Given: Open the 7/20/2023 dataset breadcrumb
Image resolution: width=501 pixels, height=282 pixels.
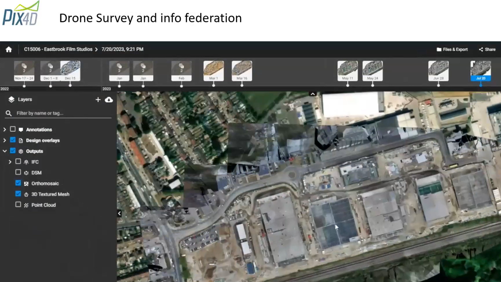Looking at the screenshot, I should (122, 49).
